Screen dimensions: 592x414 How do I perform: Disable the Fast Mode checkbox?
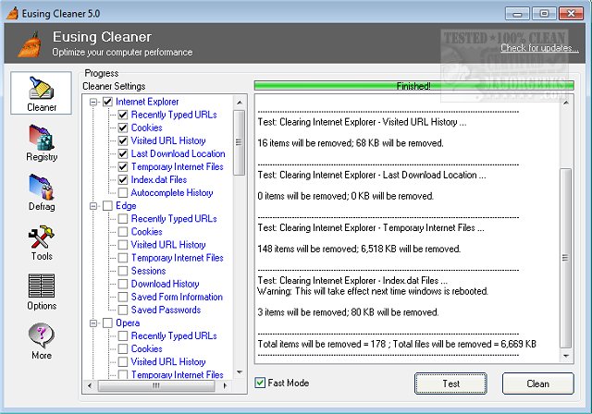[261, 383]
